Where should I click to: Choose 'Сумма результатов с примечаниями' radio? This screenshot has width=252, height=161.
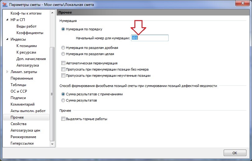pos(63,94)
